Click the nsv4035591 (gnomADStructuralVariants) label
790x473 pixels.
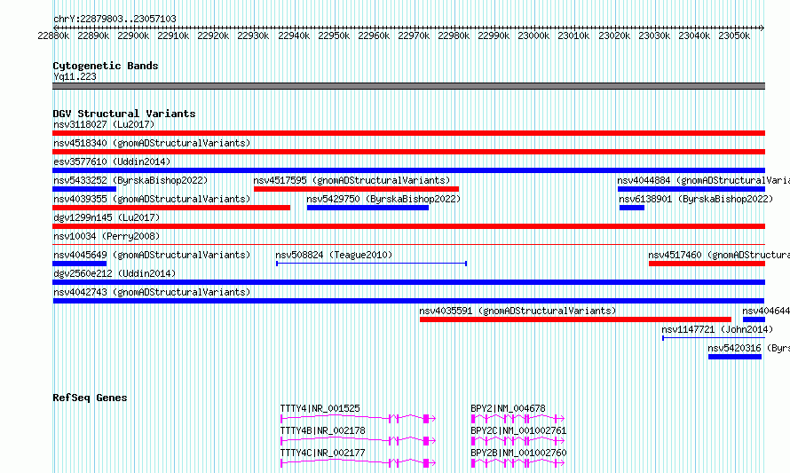[x=517, y=311]
